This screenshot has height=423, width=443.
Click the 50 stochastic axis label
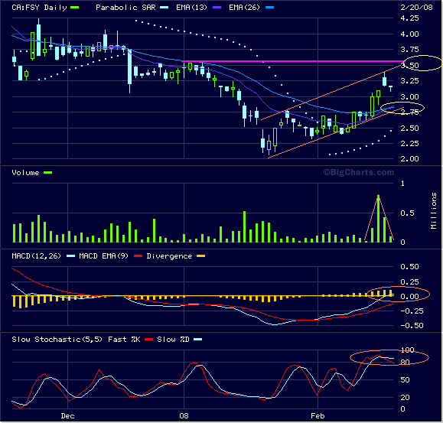pyautogui.click(x=406, y=380)
